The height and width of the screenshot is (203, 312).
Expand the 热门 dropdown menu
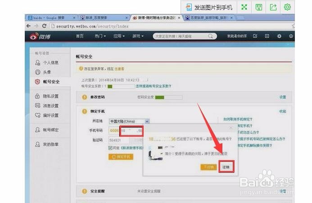pos(100,36)
